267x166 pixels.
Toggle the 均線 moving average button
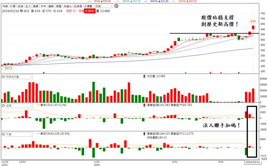pos(5,6)
